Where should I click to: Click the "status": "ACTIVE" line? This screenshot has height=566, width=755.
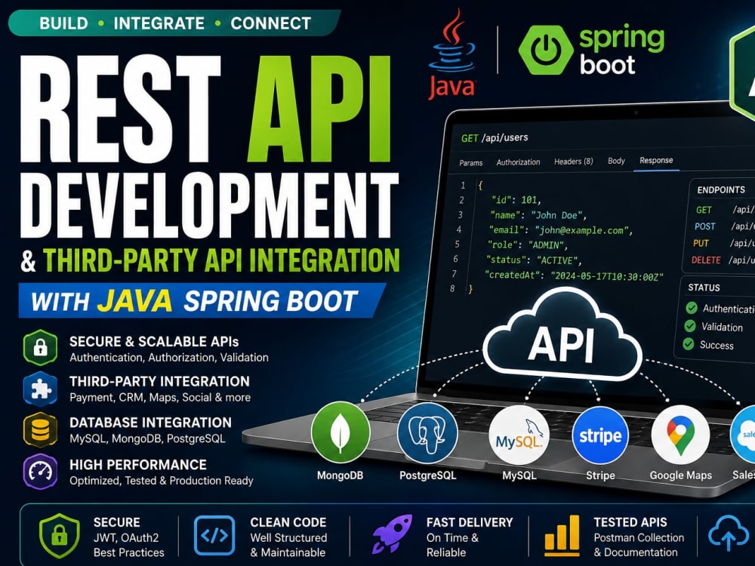pos(534,260)
